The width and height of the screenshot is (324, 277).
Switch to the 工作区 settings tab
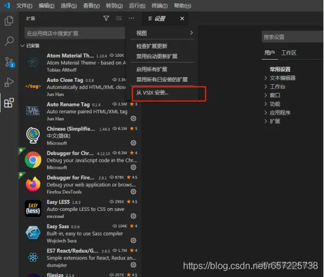coord(289,53)
